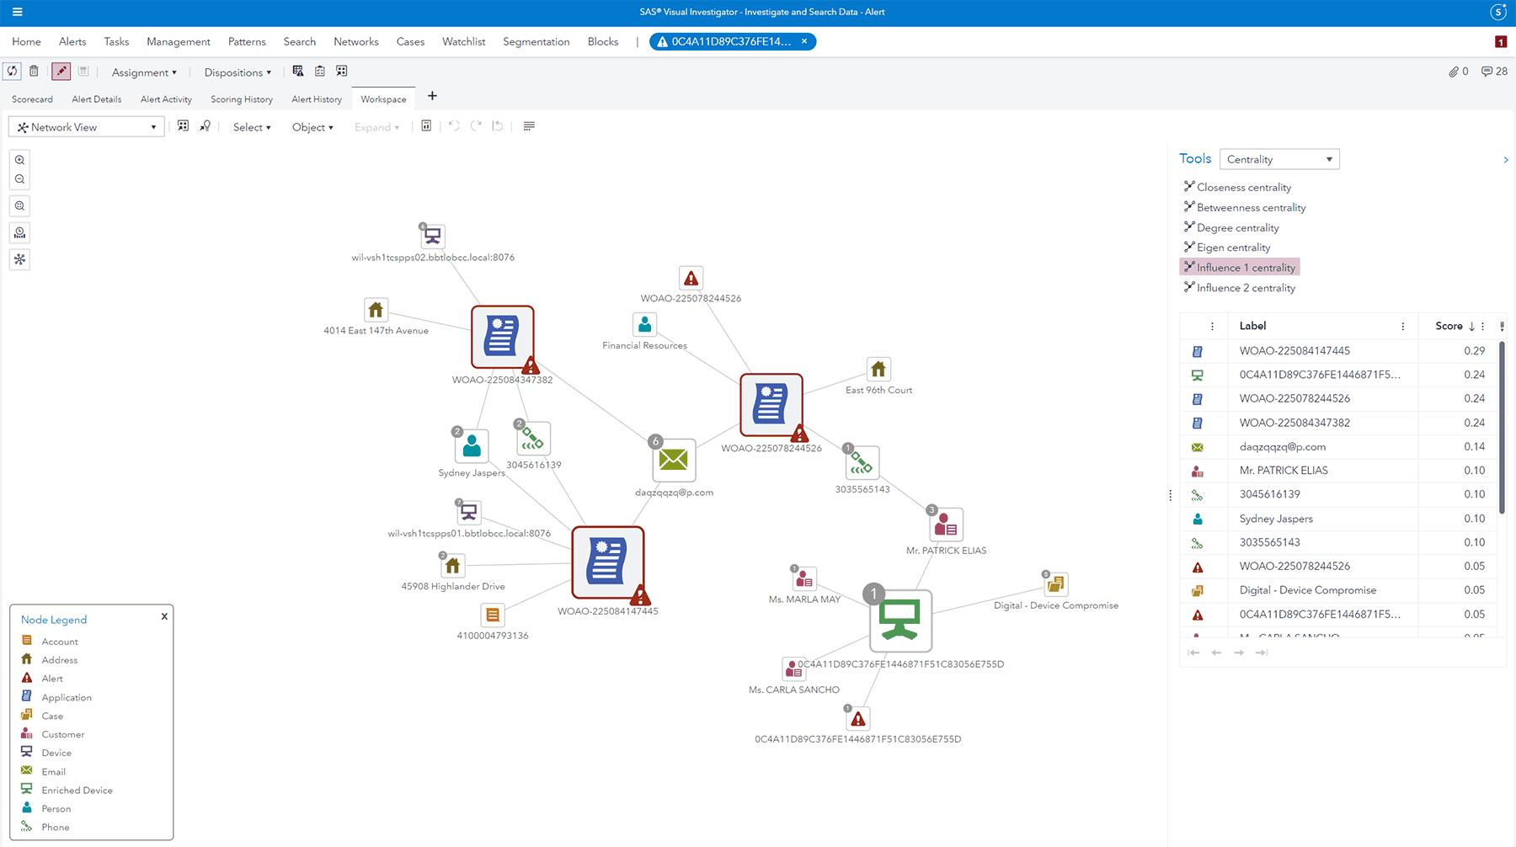The width and height of the screenshot is (1516, 847).
Task: Select the WOAO-225084147445 application node
Action: tap(607, 562)
